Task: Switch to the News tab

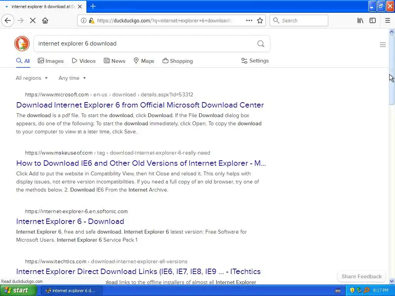Action: 114,61
